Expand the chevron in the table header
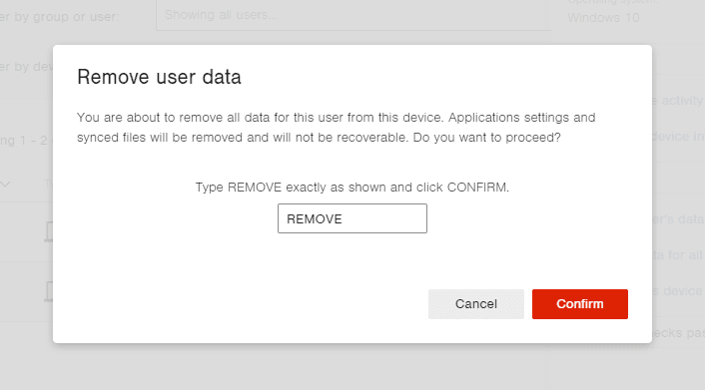 pos(5,184)
